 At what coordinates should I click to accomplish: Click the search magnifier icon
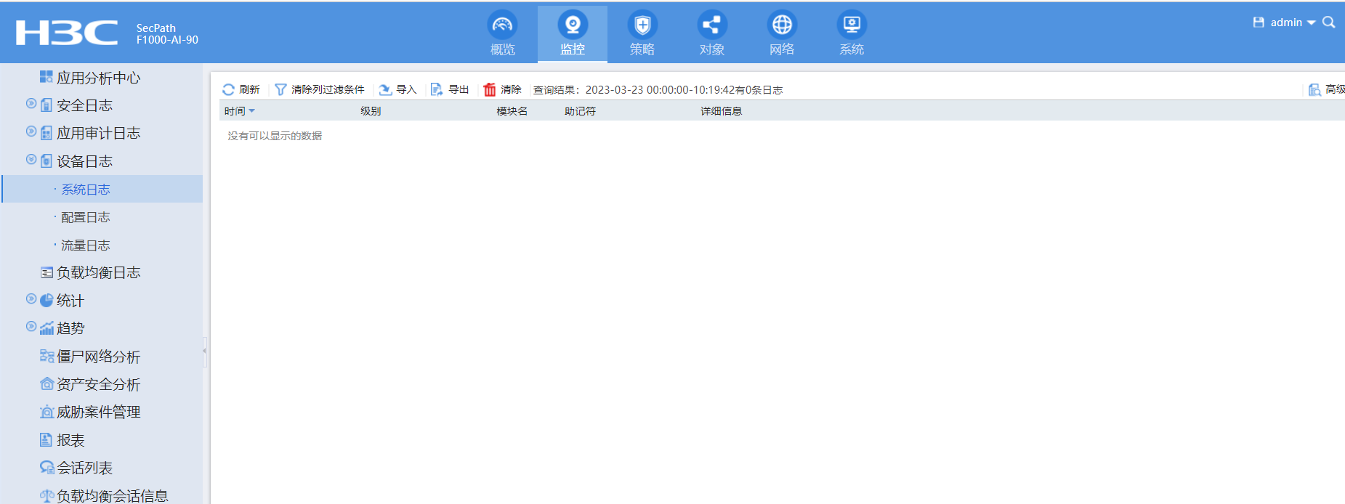(x=1329, y=23)
